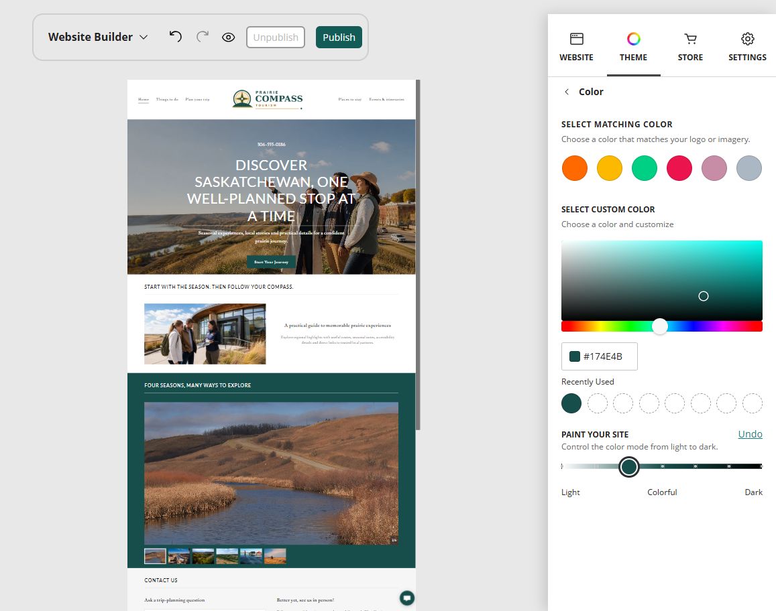Go back using the Color chevron
The width and height of the screenshot is (776, 611).
(x=567, y=92)
